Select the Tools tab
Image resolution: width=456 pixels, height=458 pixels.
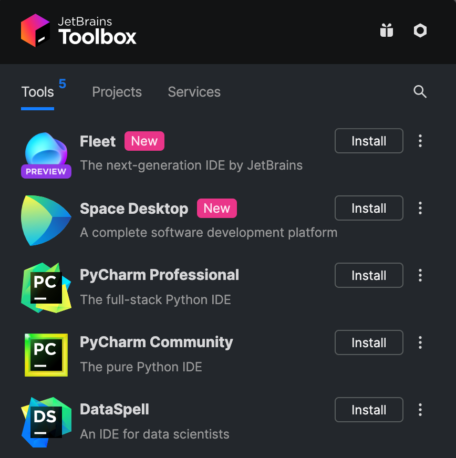[x=37, y=91]
